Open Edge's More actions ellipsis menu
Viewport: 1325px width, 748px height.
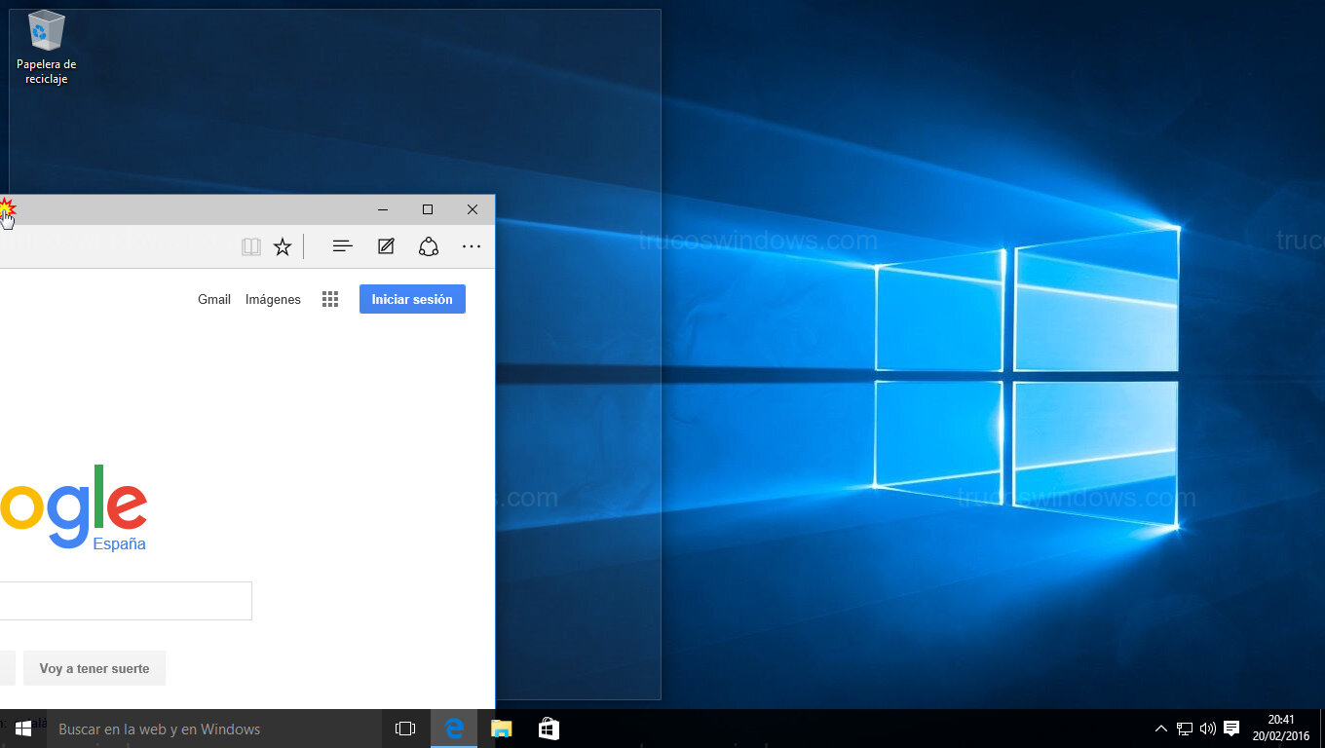[x=472, y=246]
